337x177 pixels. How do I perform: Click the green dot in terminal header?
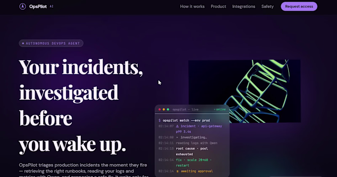pos(168,110)
